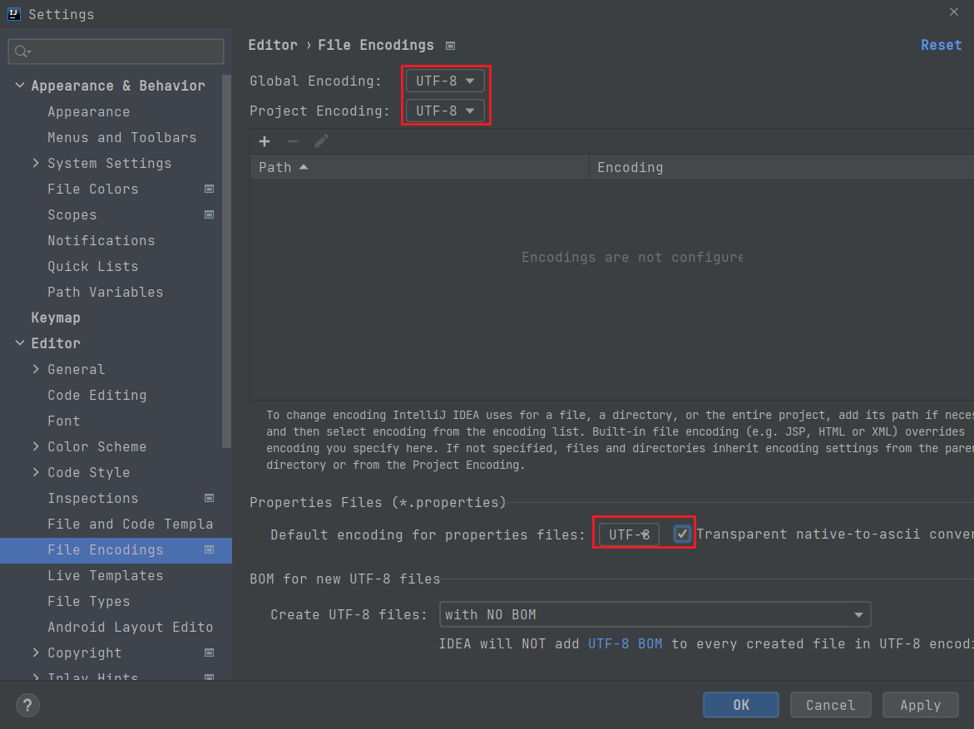This screenshot has width=974, height=729.
Task: Click the pencil edit icon in the table toolbar
Action: 321,141
